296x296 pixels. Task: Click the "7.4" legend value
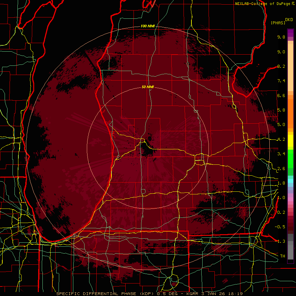tap(281, 81)
